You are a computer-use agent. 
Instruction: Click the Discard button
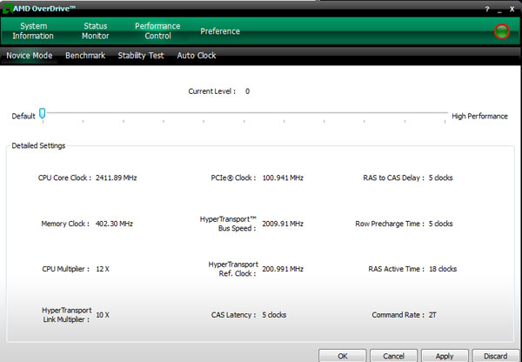496,356
